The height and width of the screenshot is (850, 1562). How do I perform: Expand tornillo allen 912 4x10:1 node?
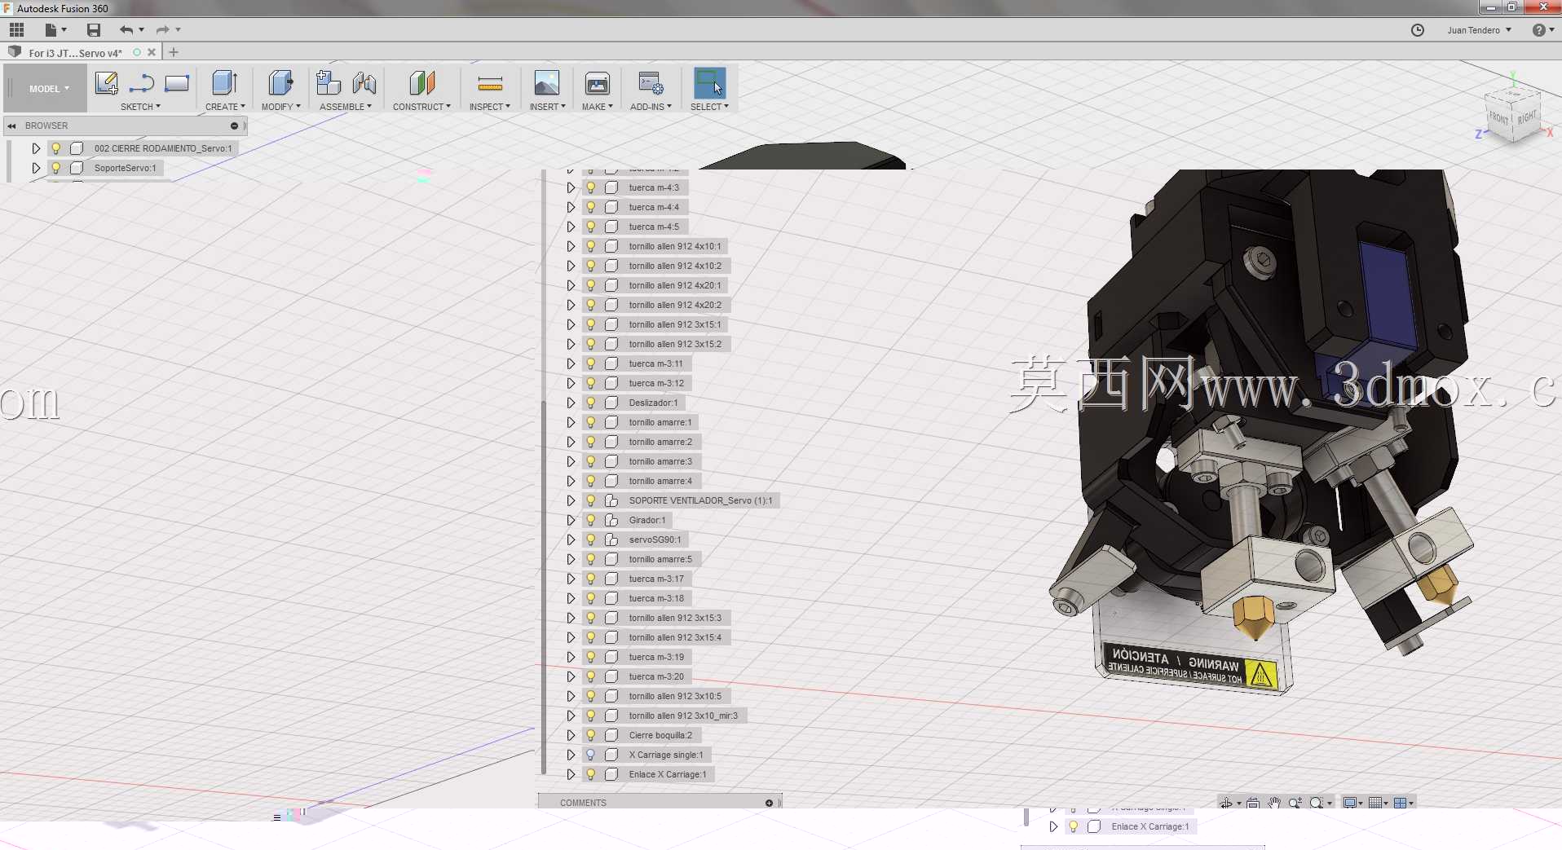[571, 246]
